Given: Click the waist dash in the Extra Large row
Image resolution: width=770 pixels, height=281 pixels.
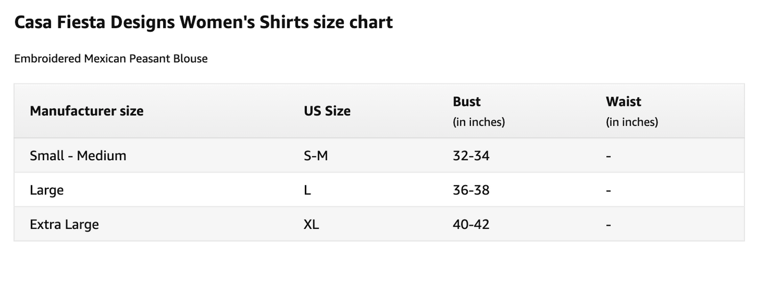Looking at the screenshot, I should 609,225.
